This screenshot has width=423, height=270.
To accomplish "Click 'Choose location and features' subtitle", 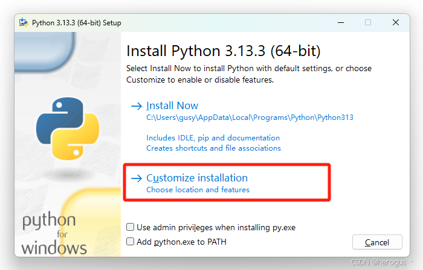I will 198,190.
